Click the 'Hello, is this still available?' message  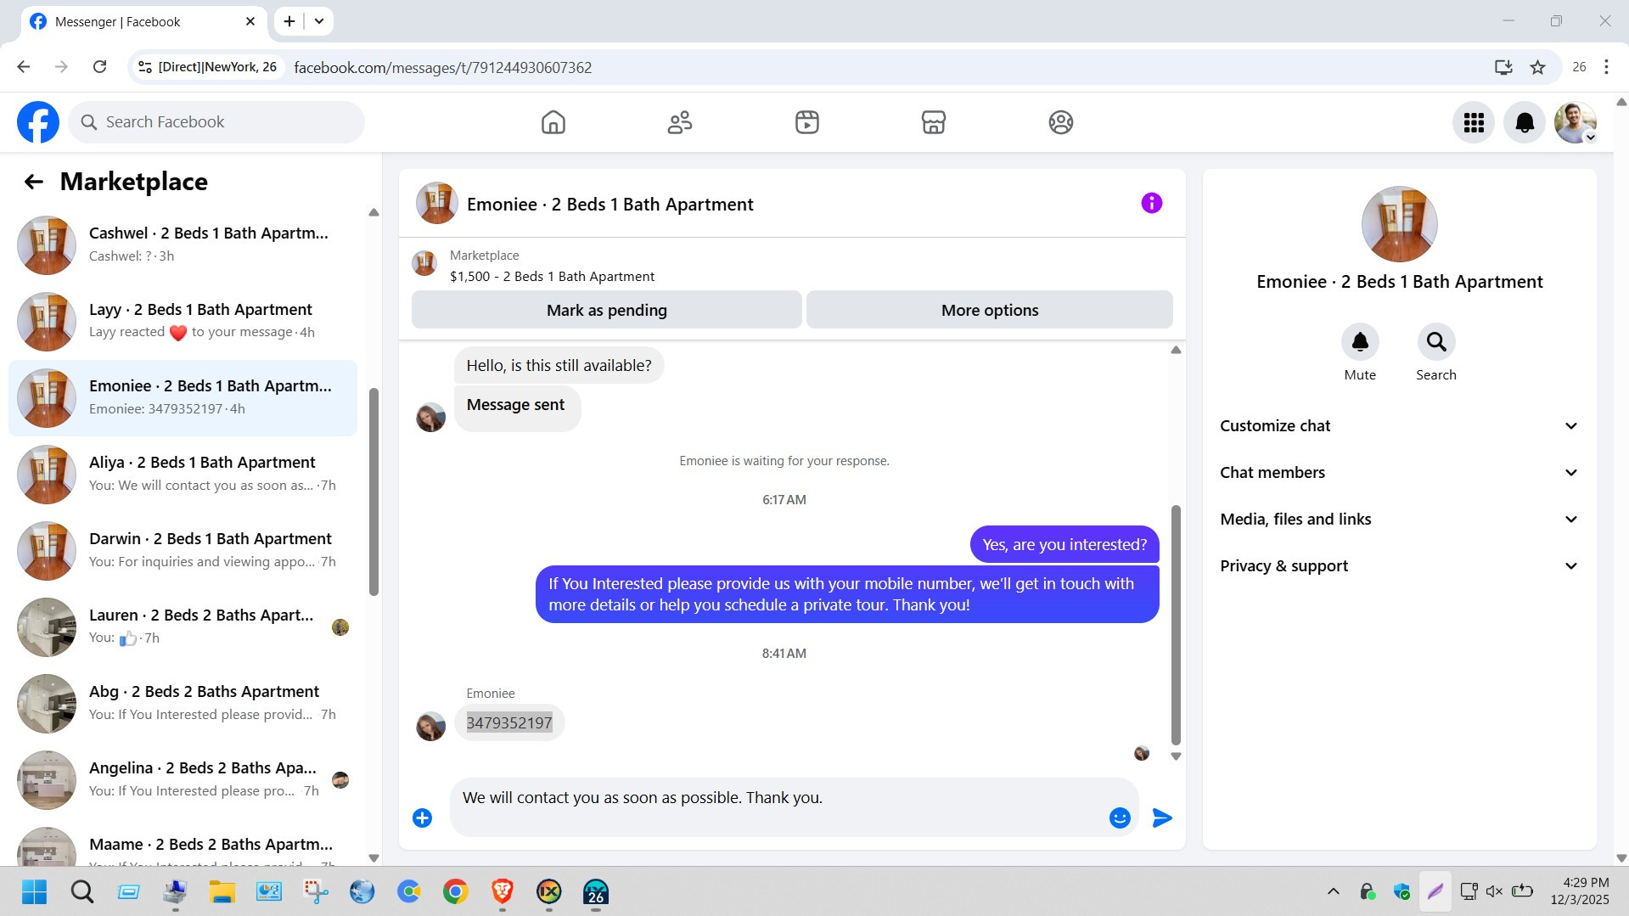[x=559, y=366]
